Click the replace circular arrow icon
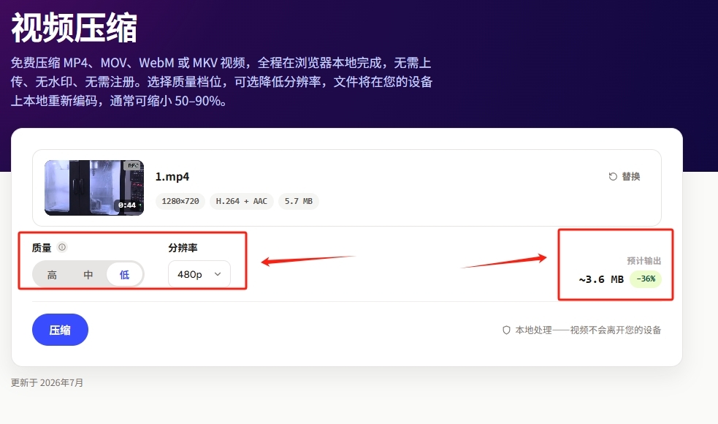This screenshot has height=424, width=718. 613,176
